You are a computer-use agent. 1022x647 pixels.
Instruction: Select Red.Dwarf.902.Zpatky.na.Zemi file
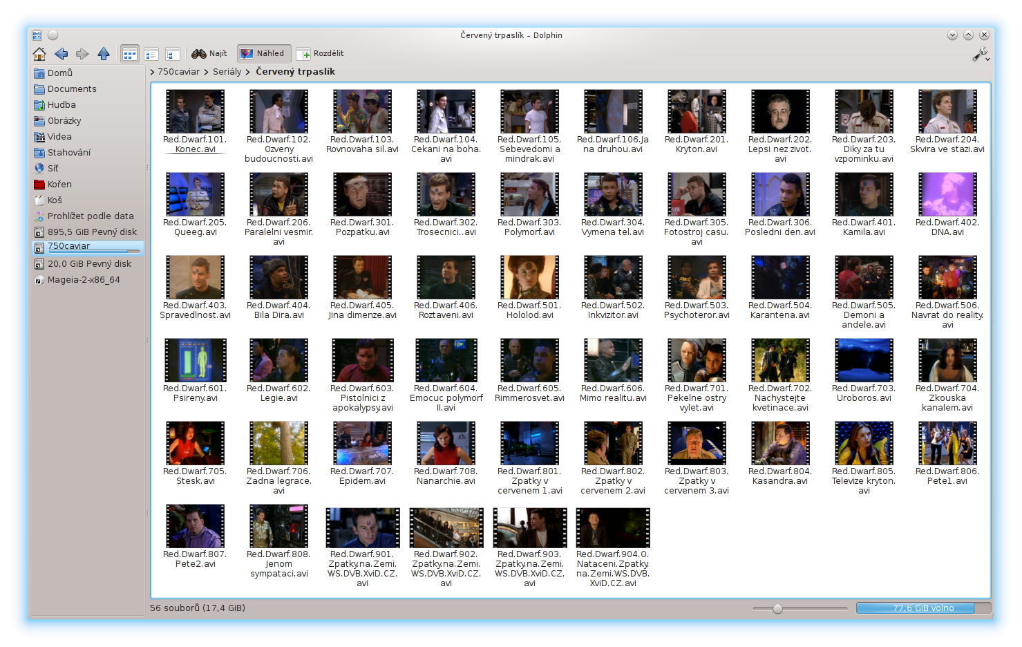[446, 528]
